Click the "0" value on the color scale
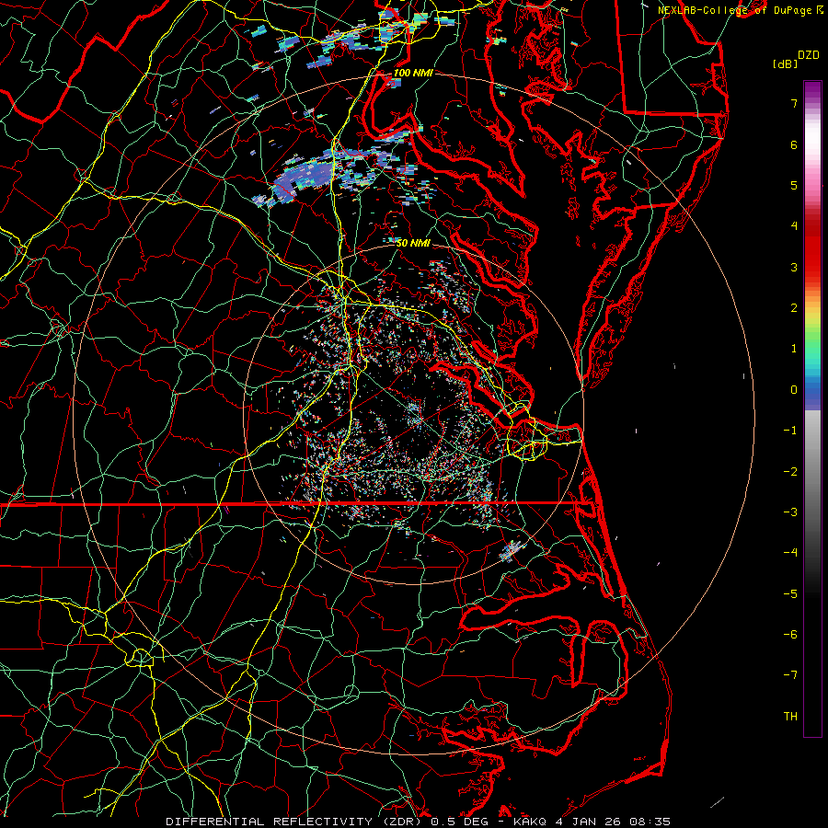 pos(794,390)
